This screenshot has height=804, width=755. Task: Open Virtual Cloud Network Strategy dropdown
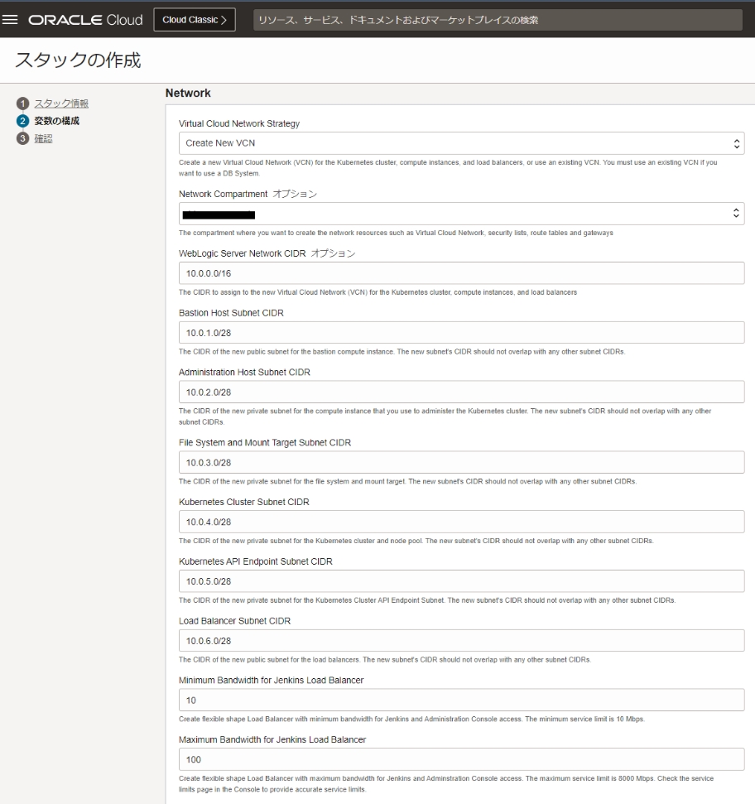click(461, 143)
